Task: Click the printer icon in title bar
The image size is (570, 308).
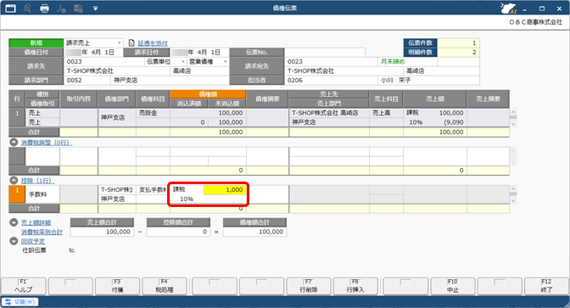Action: point(44,8)
